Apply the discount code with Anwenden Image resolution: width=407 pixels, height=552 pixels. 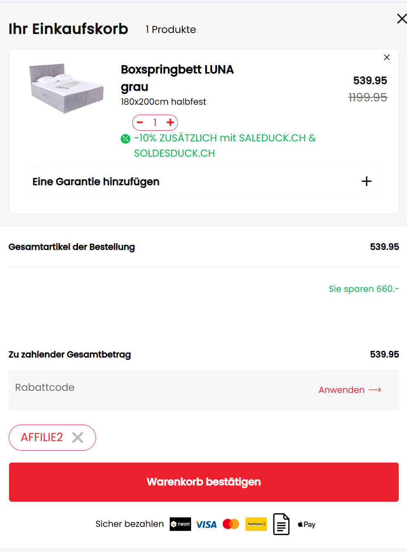point(350,390)
